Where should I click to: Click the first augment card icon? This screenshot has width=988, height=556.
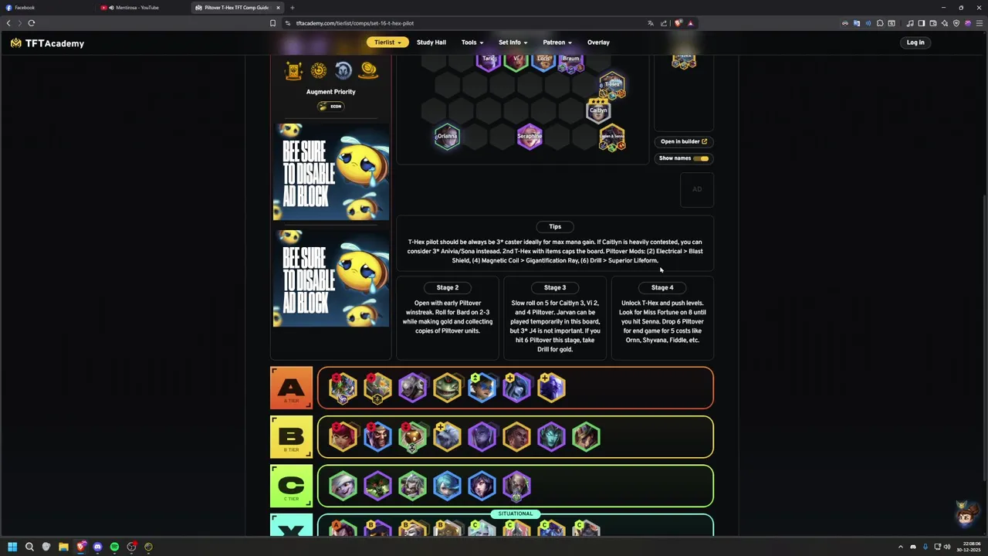coord(293,71)
